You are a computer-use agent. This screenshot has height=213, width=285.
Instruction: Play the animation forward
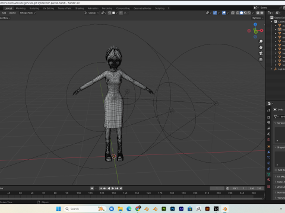[113, 188]
